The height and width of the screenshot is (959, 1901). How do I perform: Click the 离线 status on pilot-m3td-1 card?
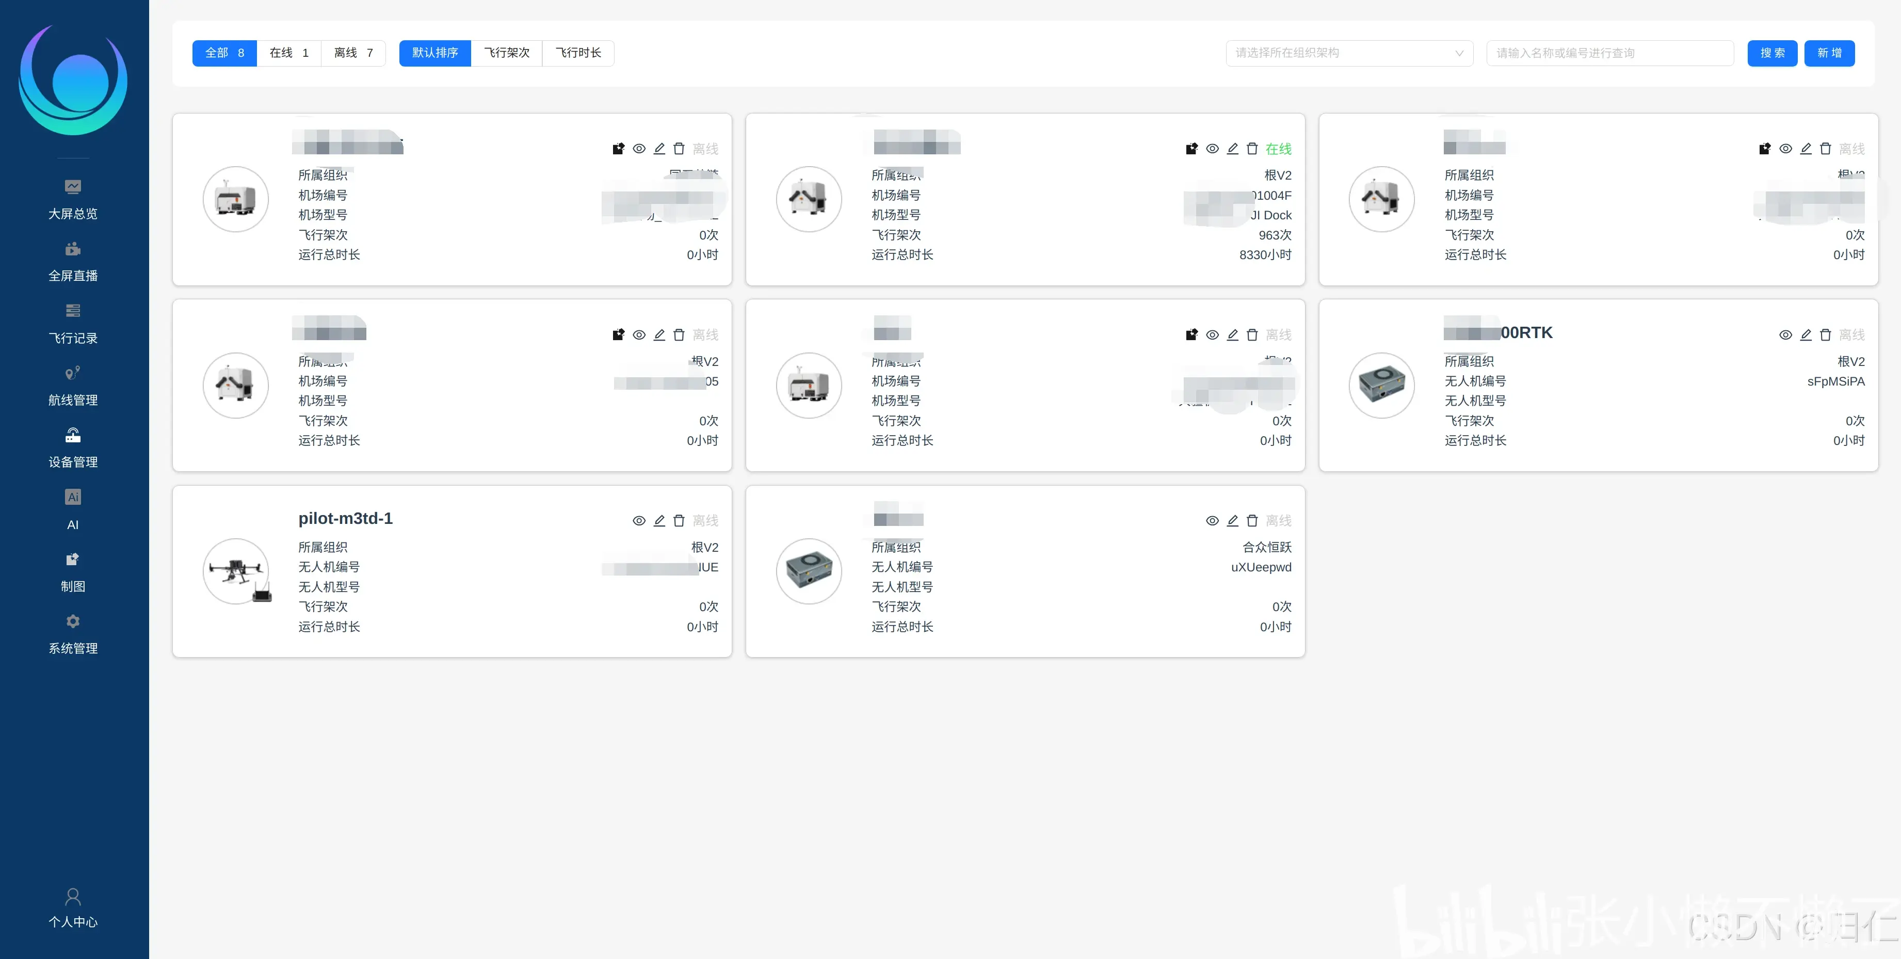(705, 521)
